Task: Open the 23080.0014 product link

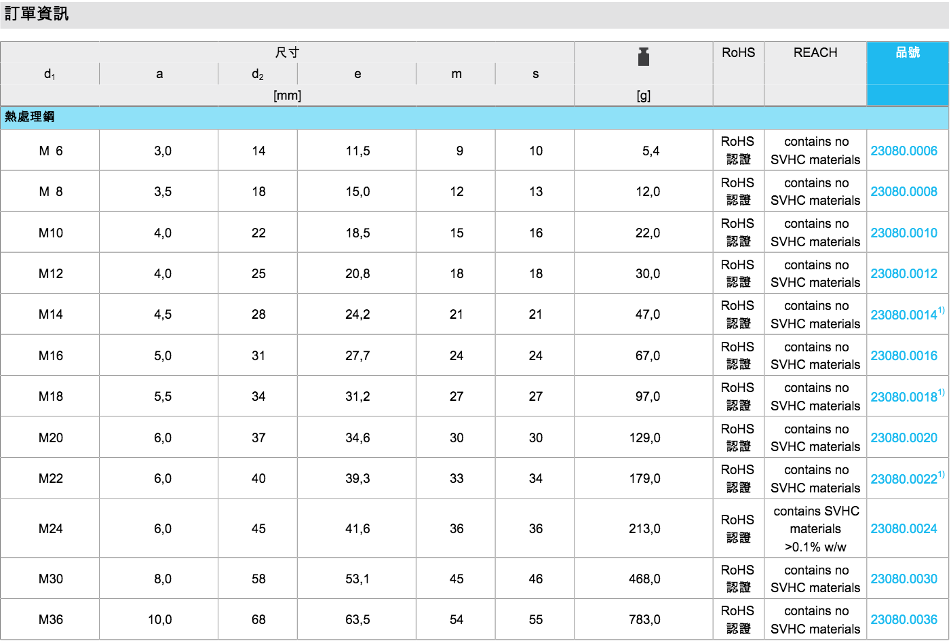Action: (x=904, y=315)
